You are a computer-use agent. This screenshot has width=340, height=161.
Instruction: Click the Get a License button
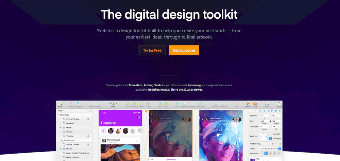click(x=184, y=50)
